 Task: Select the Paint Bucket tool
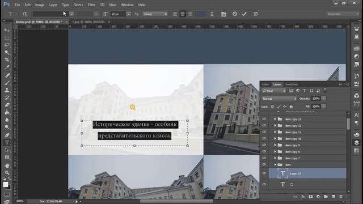click(x=7, y=112)
